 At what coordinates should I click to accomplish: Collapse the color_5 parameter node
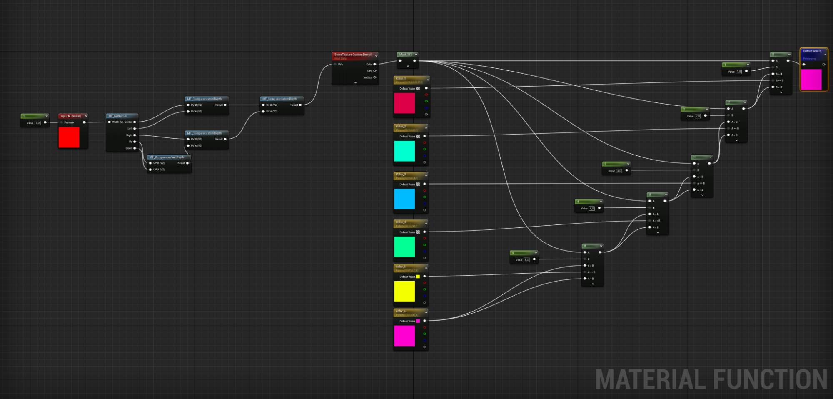(426, 267)
